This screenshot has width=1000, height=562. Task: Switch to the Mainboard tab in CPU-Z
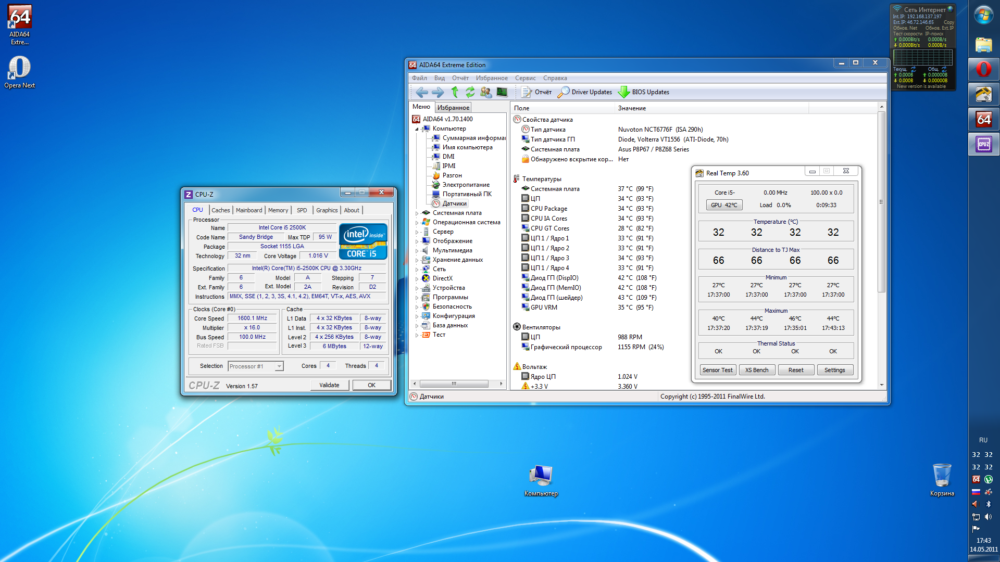pyautogui.click(x=249, y=210)
